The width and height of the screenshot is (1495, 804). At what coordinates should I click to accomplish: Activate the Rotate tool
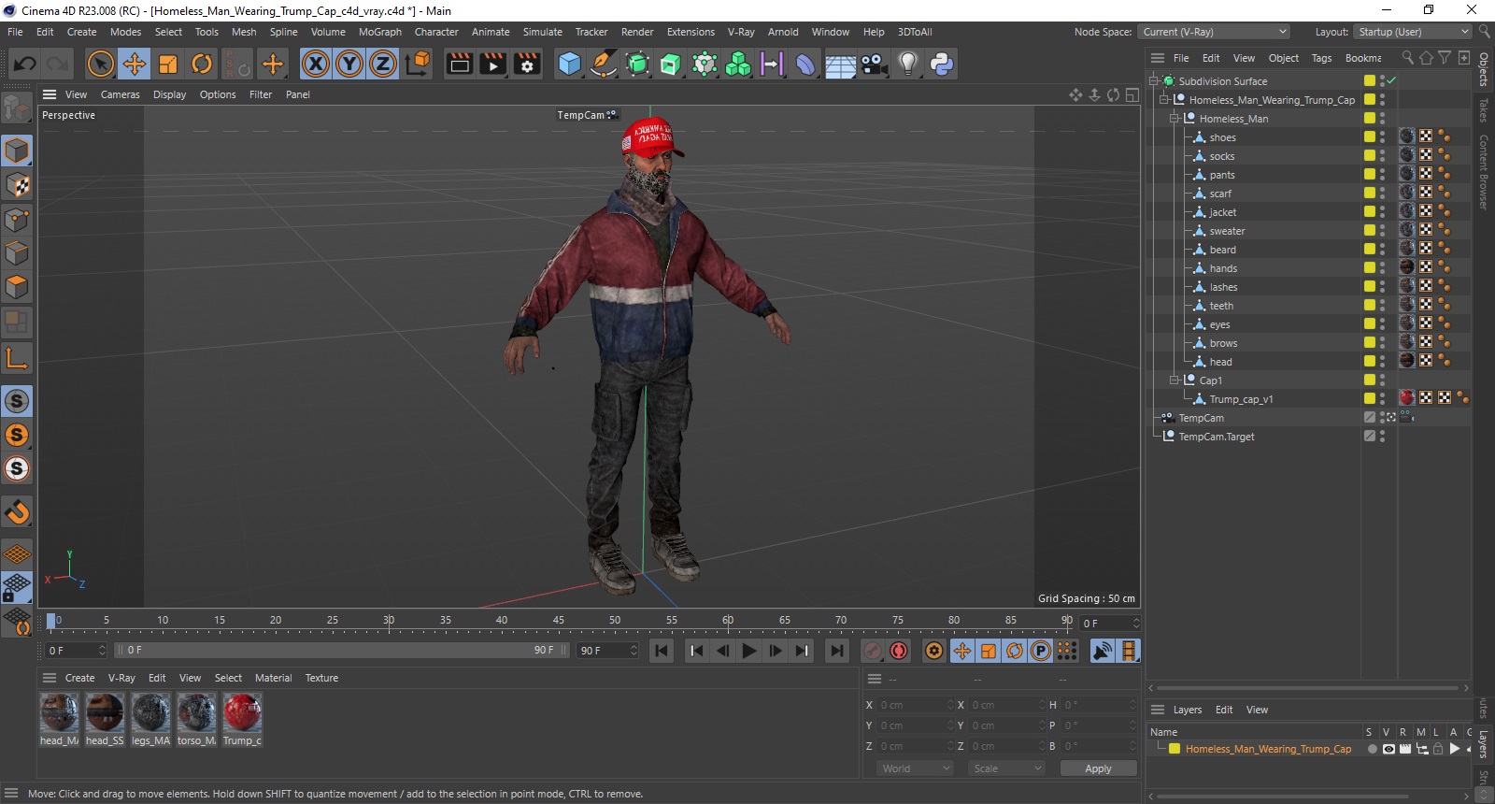click(202, 64)
